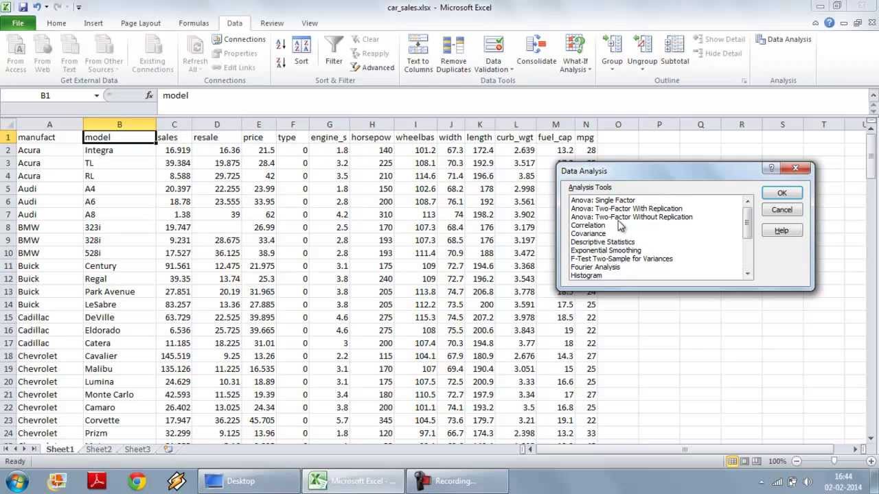The width and height of the screenshot is (879, 494).
Task: Sort A to Z ascending
Action: (x=281, y=45)
